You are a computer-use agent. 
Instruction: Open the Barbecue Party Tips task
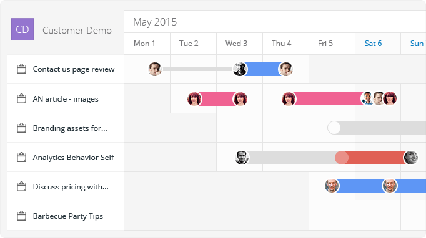coord(68,216)
